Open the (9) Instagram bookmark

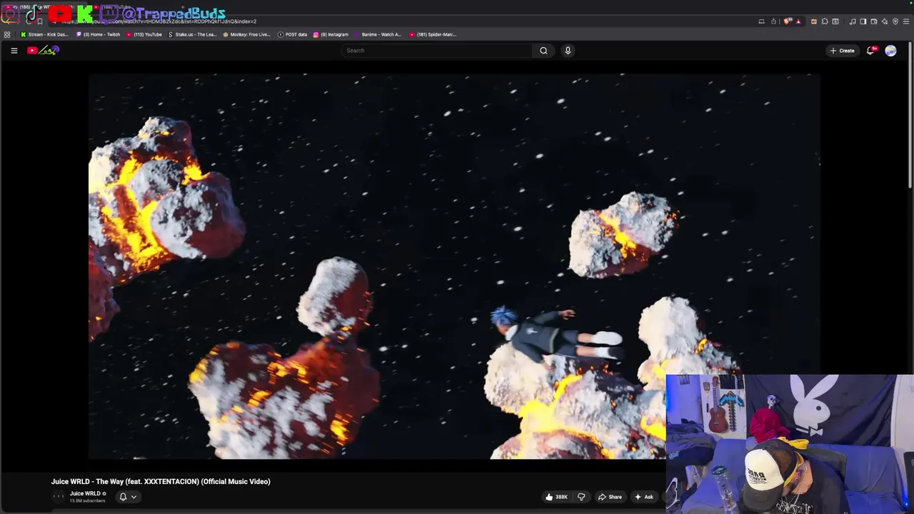[x=331, y=34]
